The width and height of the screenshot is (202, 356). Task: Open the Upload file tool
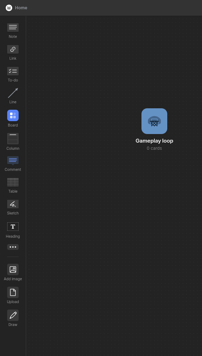click(x=13, y=292)
